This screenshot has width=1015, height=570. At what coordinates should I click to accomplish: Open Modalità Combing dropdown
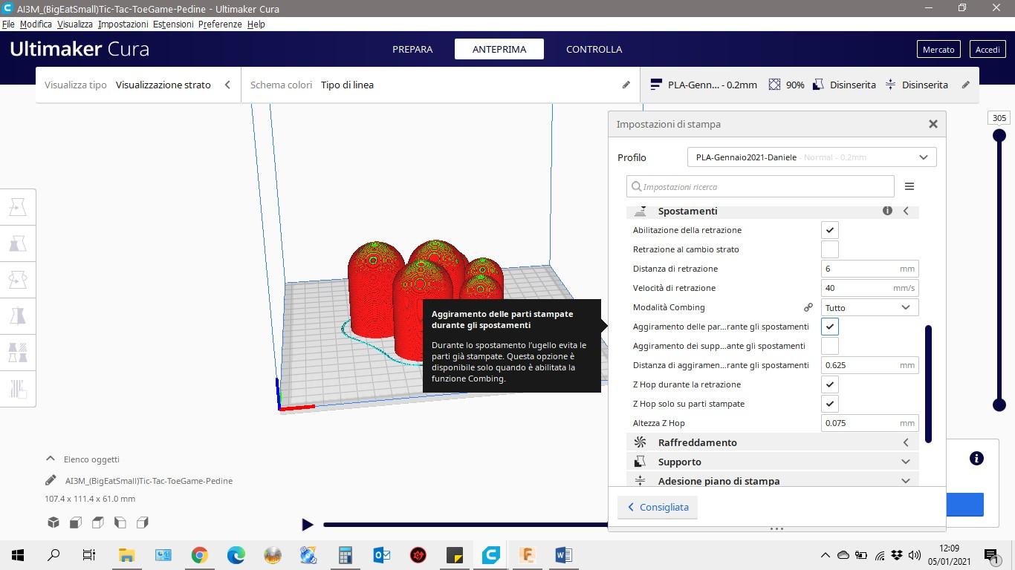coord(869,307)
